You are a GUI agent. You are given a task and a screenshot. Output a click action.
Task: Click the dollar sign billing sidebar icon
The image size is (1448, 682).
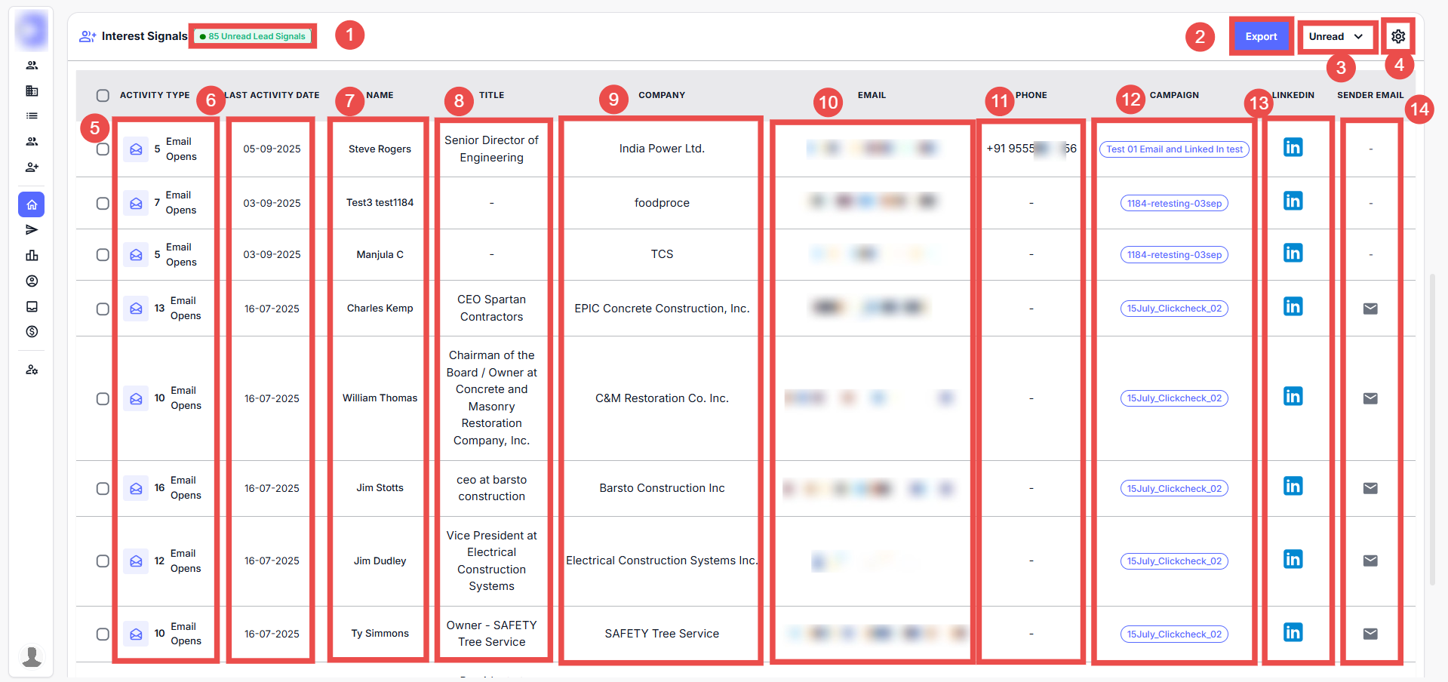click(x=32, y=332)
